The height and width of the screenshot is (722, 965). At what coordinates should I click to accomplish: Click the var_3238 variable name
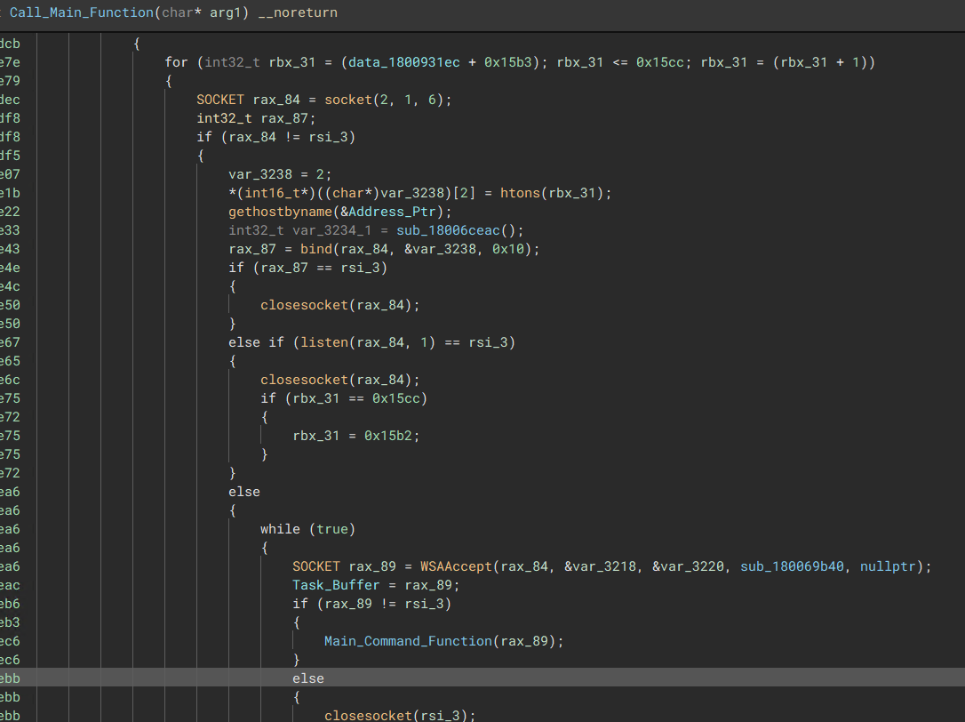[259, 173]
